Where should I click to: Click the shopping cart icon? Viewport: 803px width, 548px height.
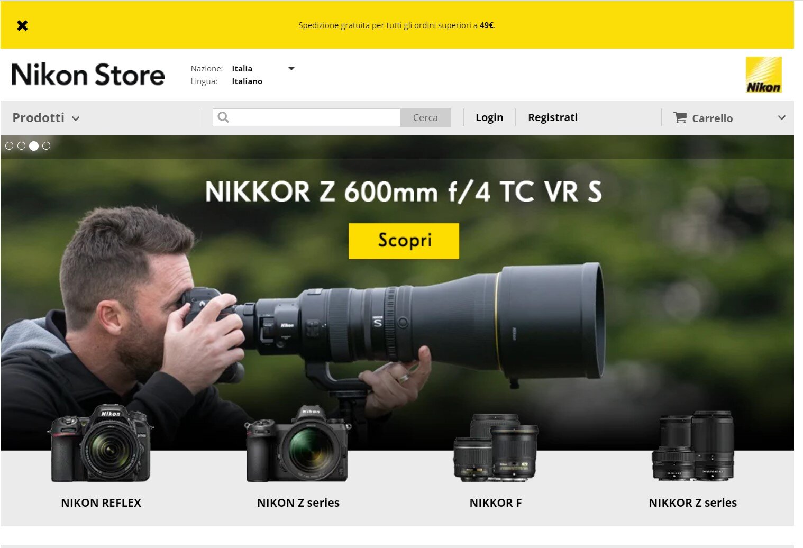(x=680, y=117)
